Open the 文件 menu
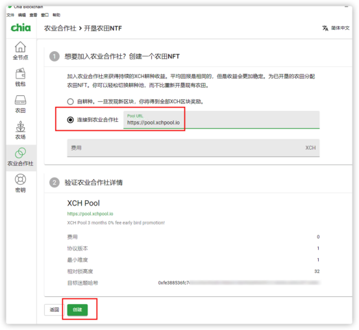Screen dimensions: 359x330 10,15
